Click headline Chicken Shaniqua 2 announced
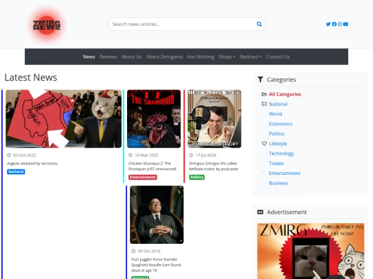The image size is (373, 279). pos(152,166)
